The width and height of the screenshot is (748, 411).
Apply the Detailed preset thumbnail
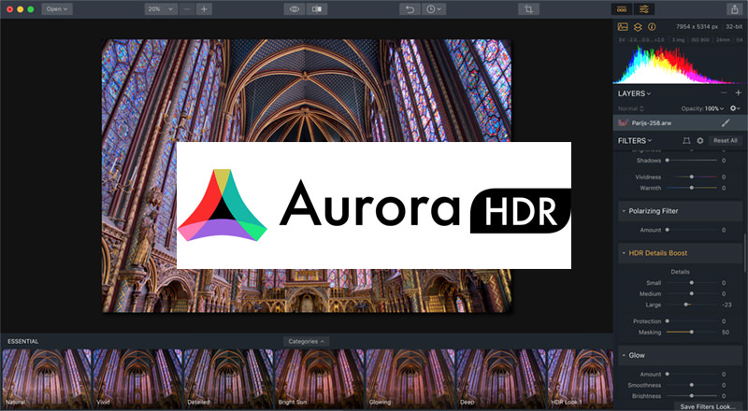click(228, 378)
